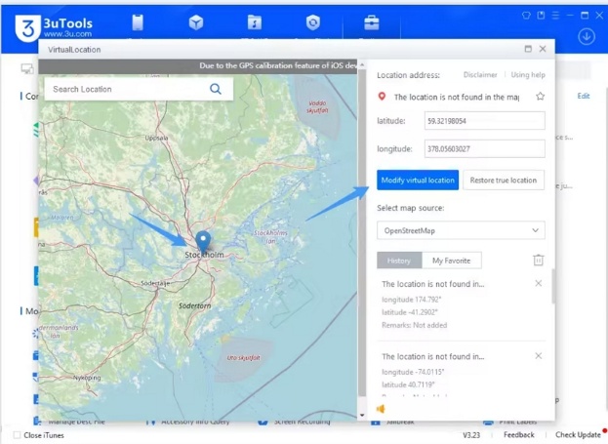Open the Using help link
This screenshot has height=444, width=608.
(x=528, y=75)
